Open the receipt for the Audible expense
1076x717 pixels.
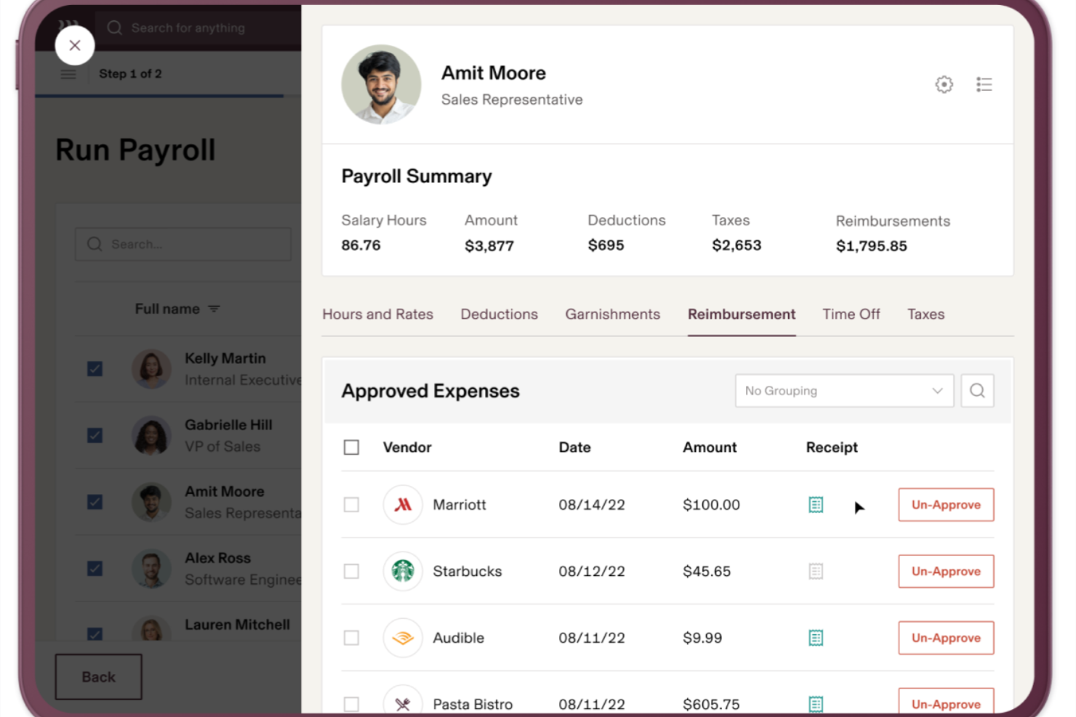pyautogui.click(x=815, y=638)
